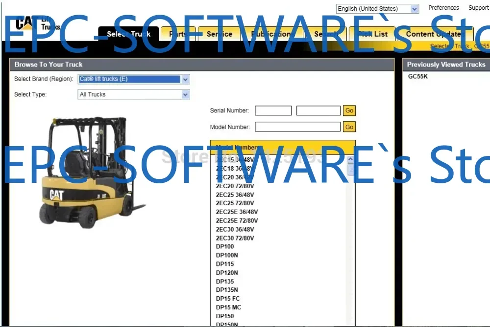
Task: Open the language selection dropdown
Action: pos(377,9)
